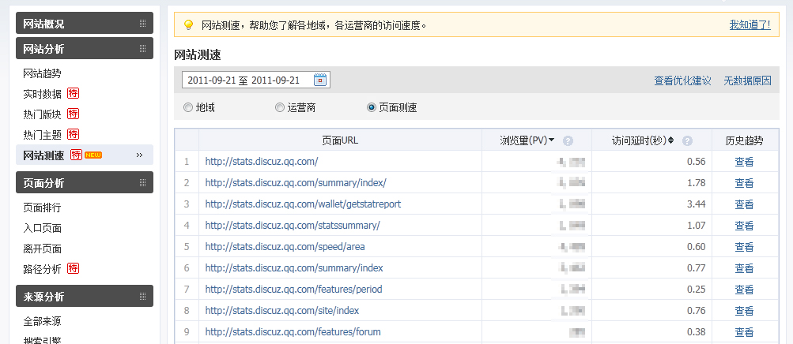Click 查看 for the 3.44 delay row

[745, 204]
